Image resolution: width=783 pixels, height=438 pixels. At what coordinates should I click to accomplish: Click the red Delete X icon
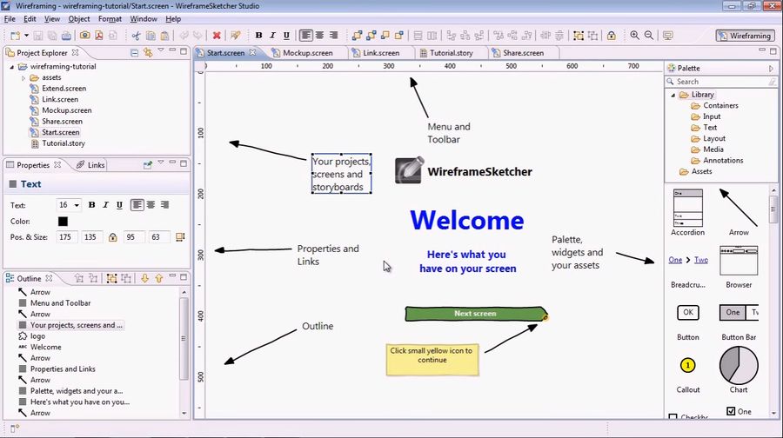(x=217, y=36)
